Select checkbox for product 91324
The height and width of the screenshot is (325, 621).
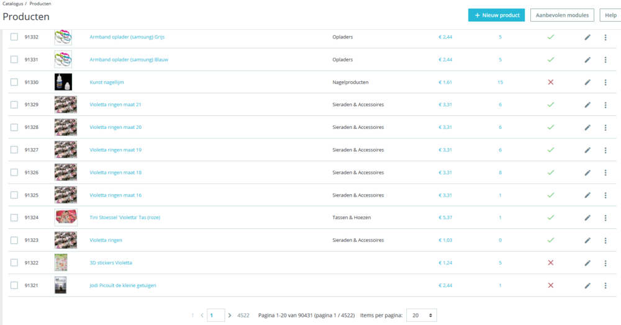(14, 217)
